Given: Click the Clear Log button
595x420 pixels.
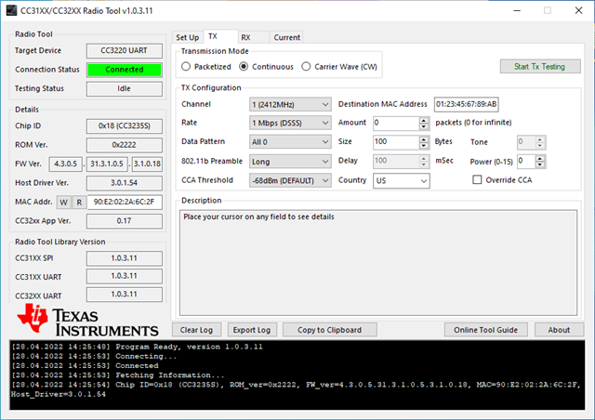Looking at the screenshot, I should point(196,330).
